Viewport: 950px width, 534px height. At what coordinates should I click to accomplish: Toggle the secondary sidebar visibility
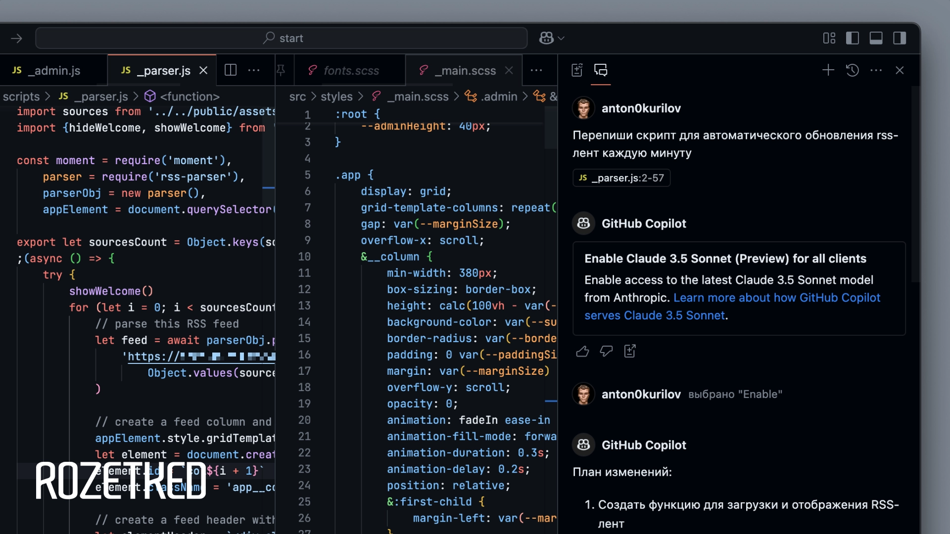click(900, 38)
